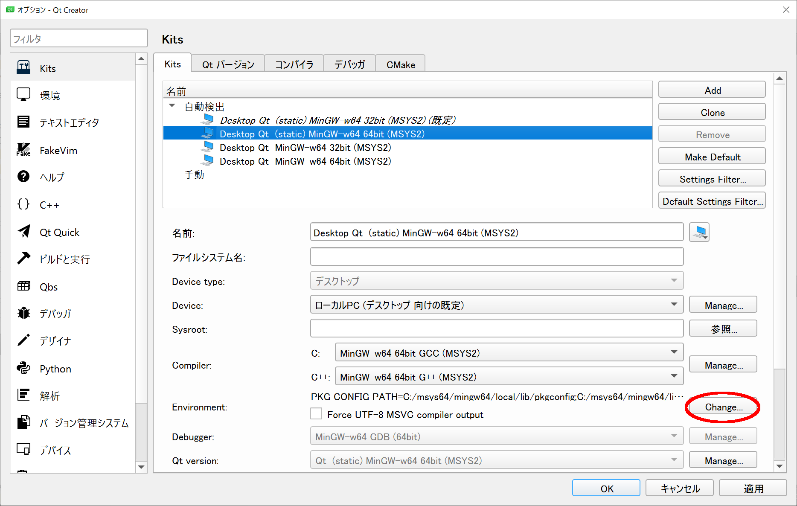Screen dimensions: 797x506
Task: Select Desktop Qt (static) MinGW-w64 32bit kit row
Action: (x=407, y=120)
